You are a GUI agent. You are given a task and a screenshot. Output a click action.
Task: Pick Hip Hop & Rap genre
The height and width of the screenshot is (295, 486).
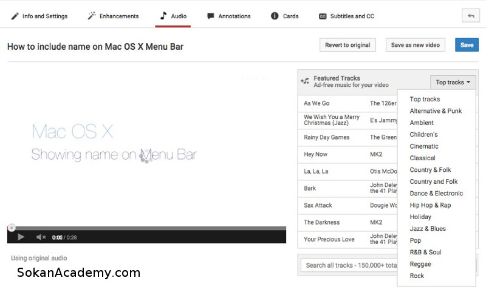430,205
